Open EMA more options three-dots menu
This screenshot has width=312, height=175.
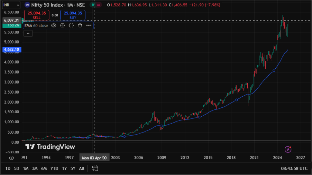point(89,25)
